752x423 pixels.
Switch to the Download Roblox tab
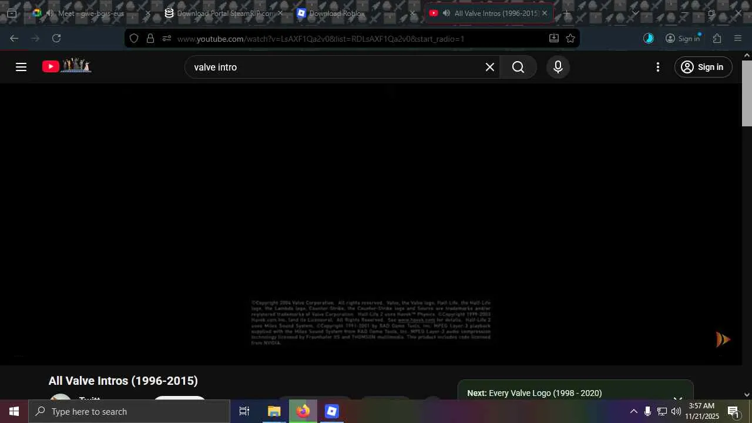[x=357, y=13]
